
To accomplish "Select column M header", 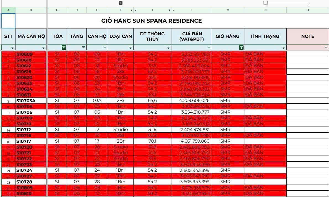I will (x=228, y=10).
